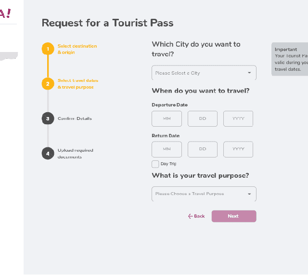
Task: Click step 4 circle icon
Action: click(x=48, y=153)
